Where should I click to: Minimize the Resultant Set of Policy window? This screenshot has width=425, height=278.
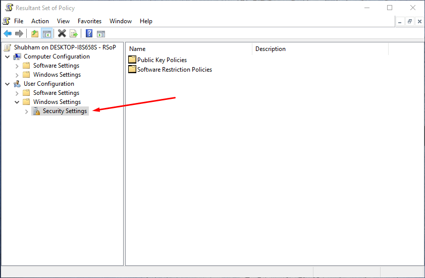pyautogui.click(x=367, y=8)
